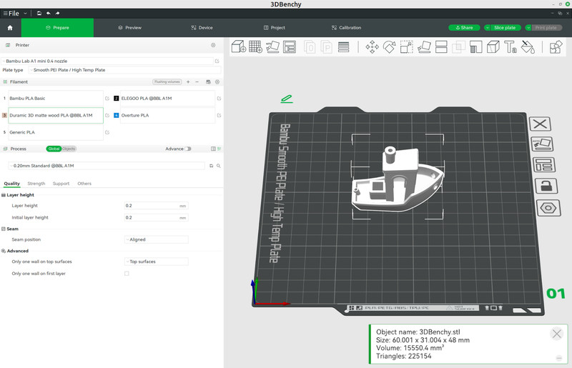The image size is (572, 368).
Task: Open the File menu
Action: (11, 13)
